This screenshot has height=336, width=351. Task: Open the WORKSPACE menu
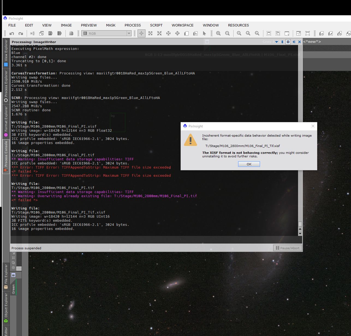(183, 25)
